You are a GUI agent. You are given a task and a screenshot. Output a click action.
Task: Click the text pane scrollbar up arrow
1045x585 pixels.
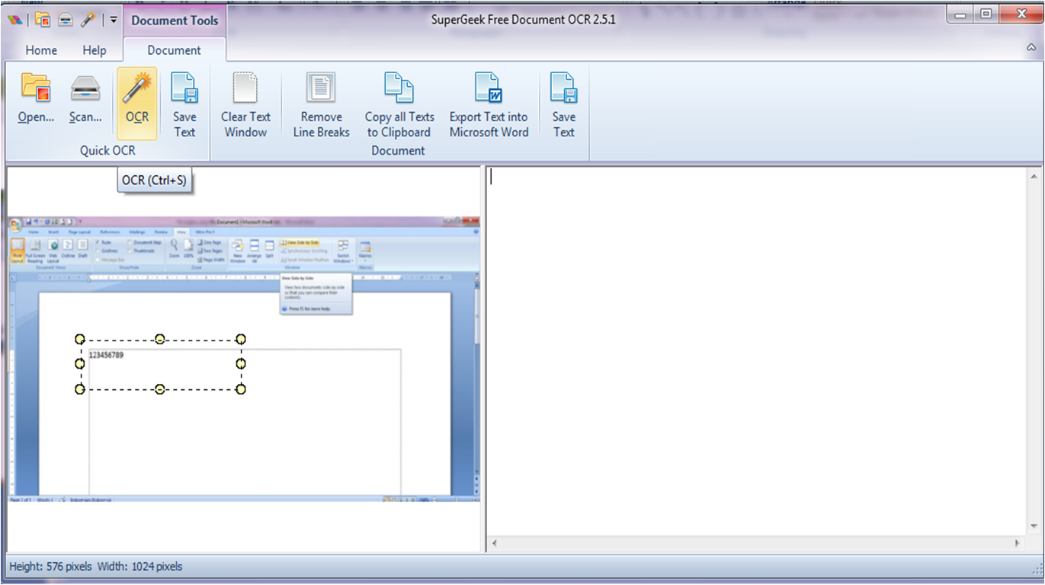[x=1034, y=175]
